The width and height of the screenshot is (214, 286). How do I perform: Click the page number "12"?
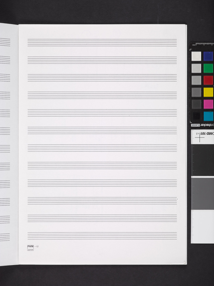37,247
